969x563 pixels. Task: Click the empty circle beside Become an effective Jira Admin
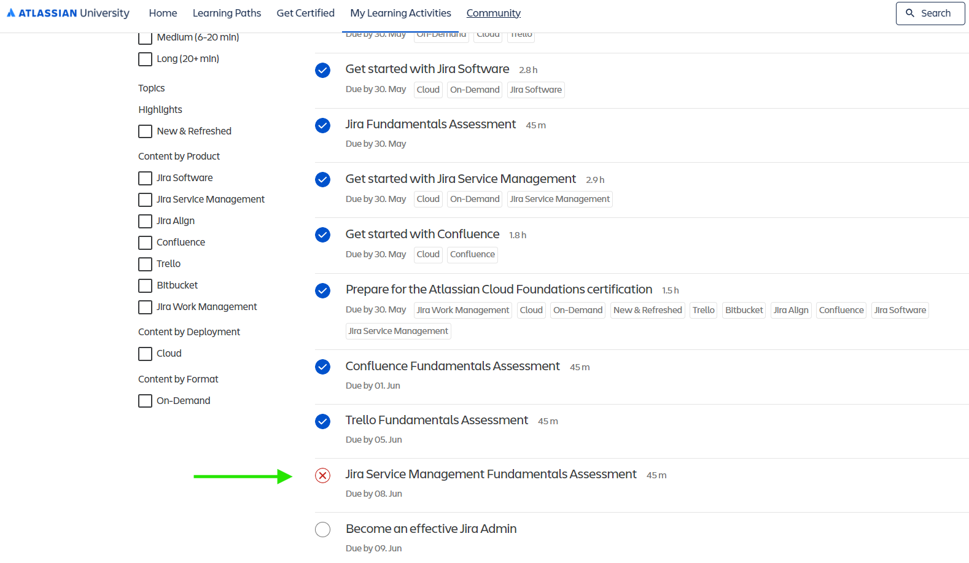pos(323,530)
